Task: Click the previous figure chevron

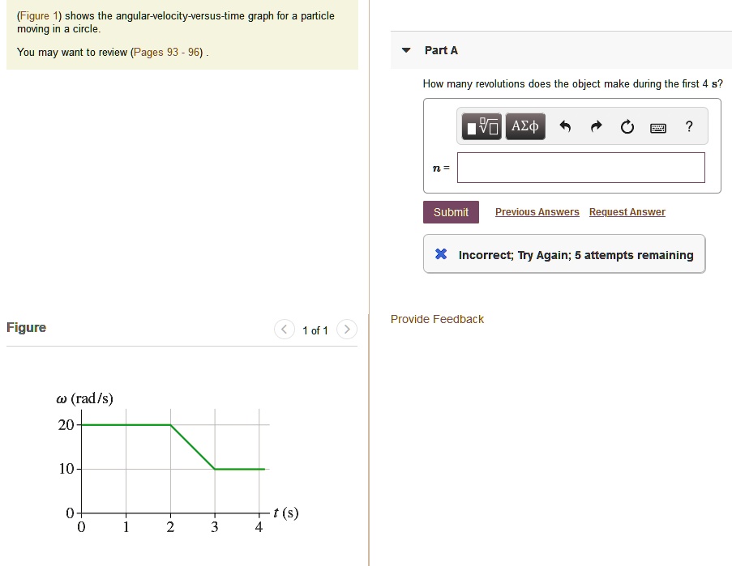Action: (x=285, y=330)
